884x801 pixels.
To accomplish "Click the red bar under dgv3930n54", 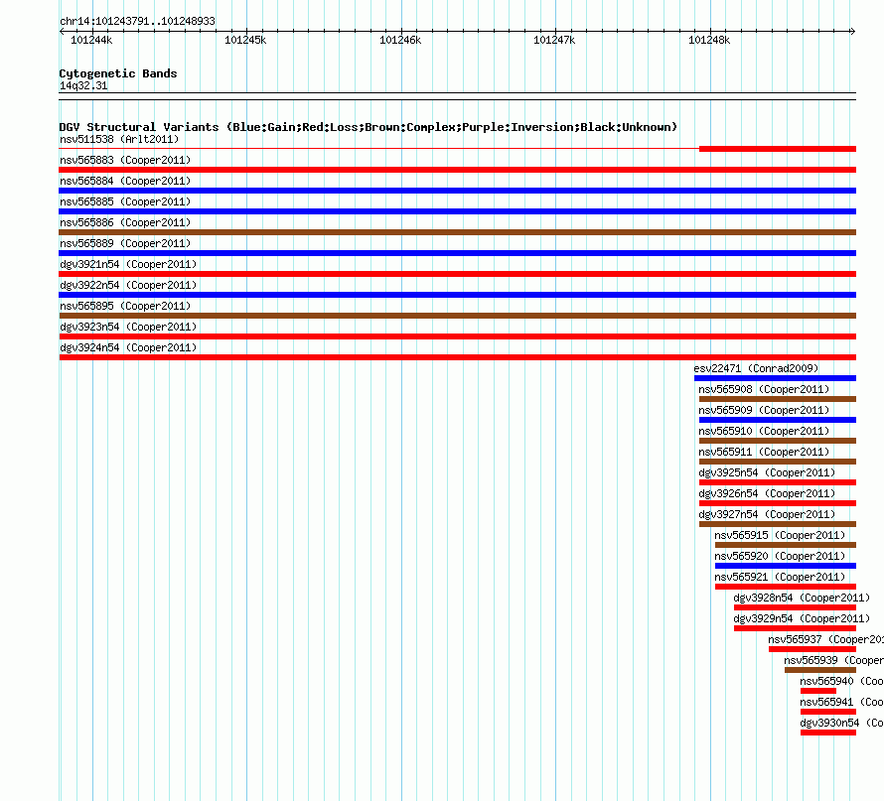I will point(828,733).
